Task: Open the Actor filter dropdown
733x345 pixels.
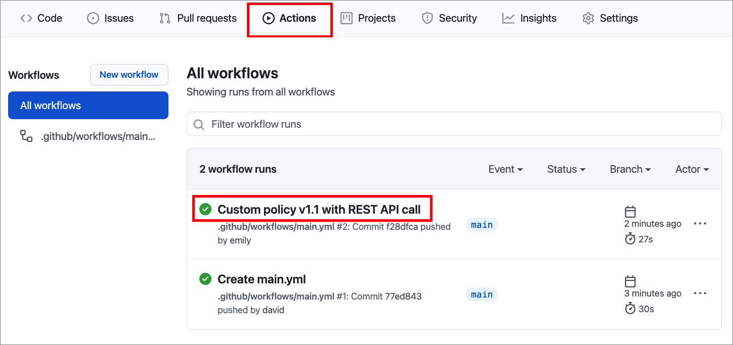Action: pos(692,169)
